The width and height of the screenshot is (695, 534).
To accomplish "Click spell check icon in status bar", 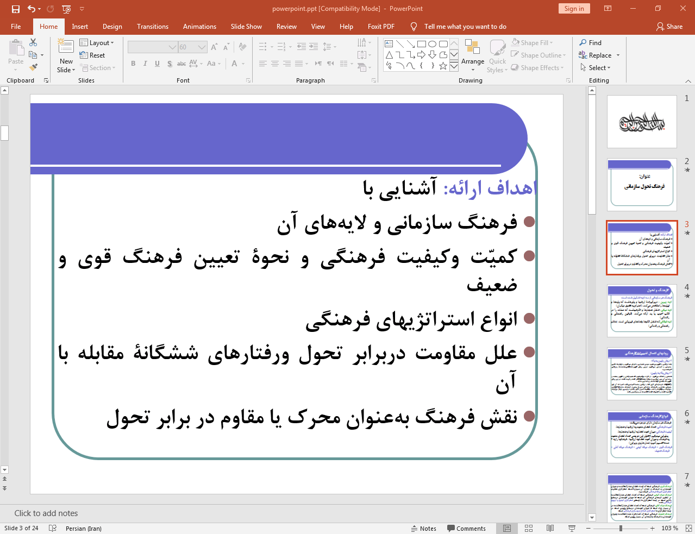I will click(53, 528).
